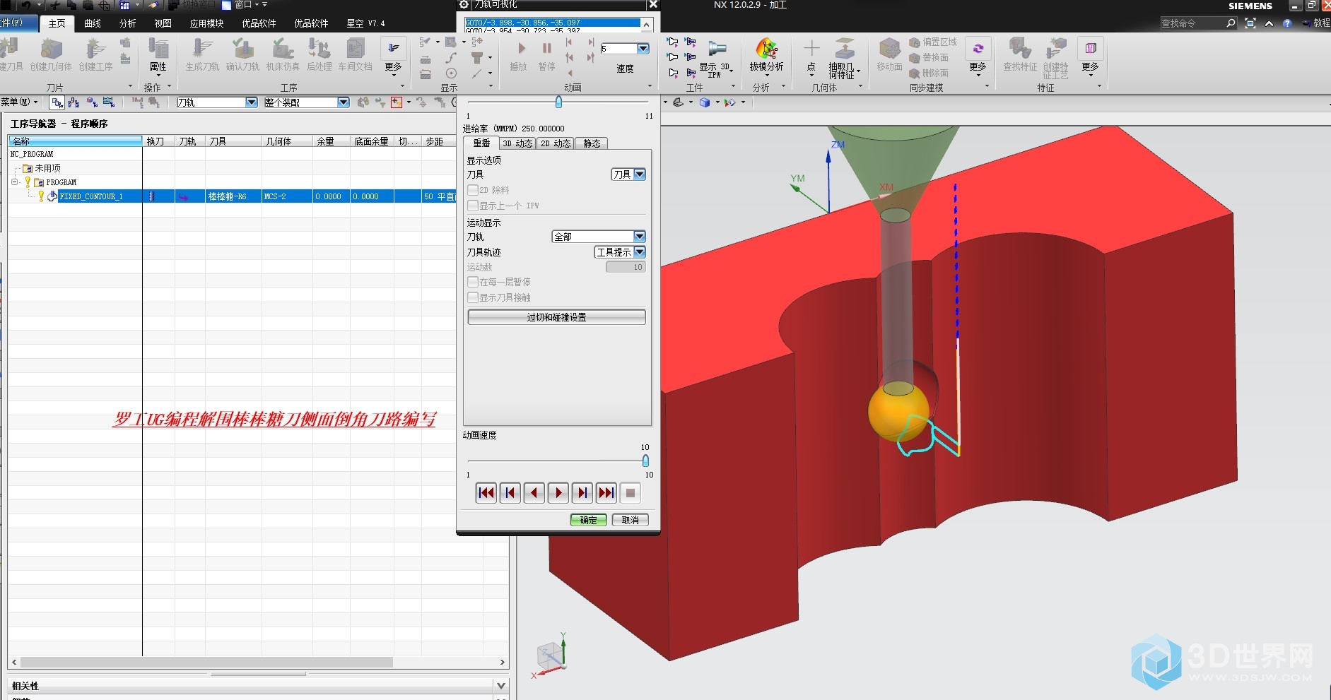Click the Find Command (查找命令) search field
The image size is (1331, 700).
(1192, 23)
